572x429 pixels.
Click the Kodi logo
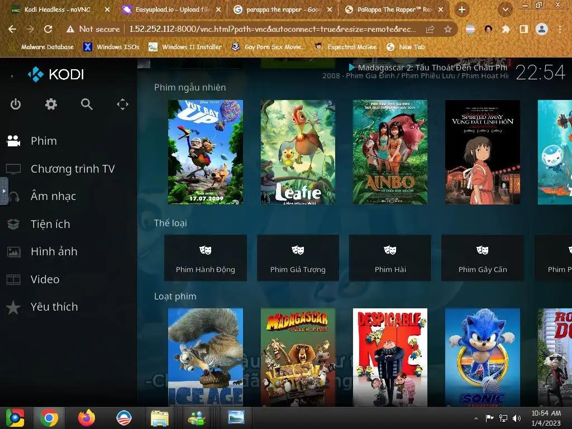[56, 74]
